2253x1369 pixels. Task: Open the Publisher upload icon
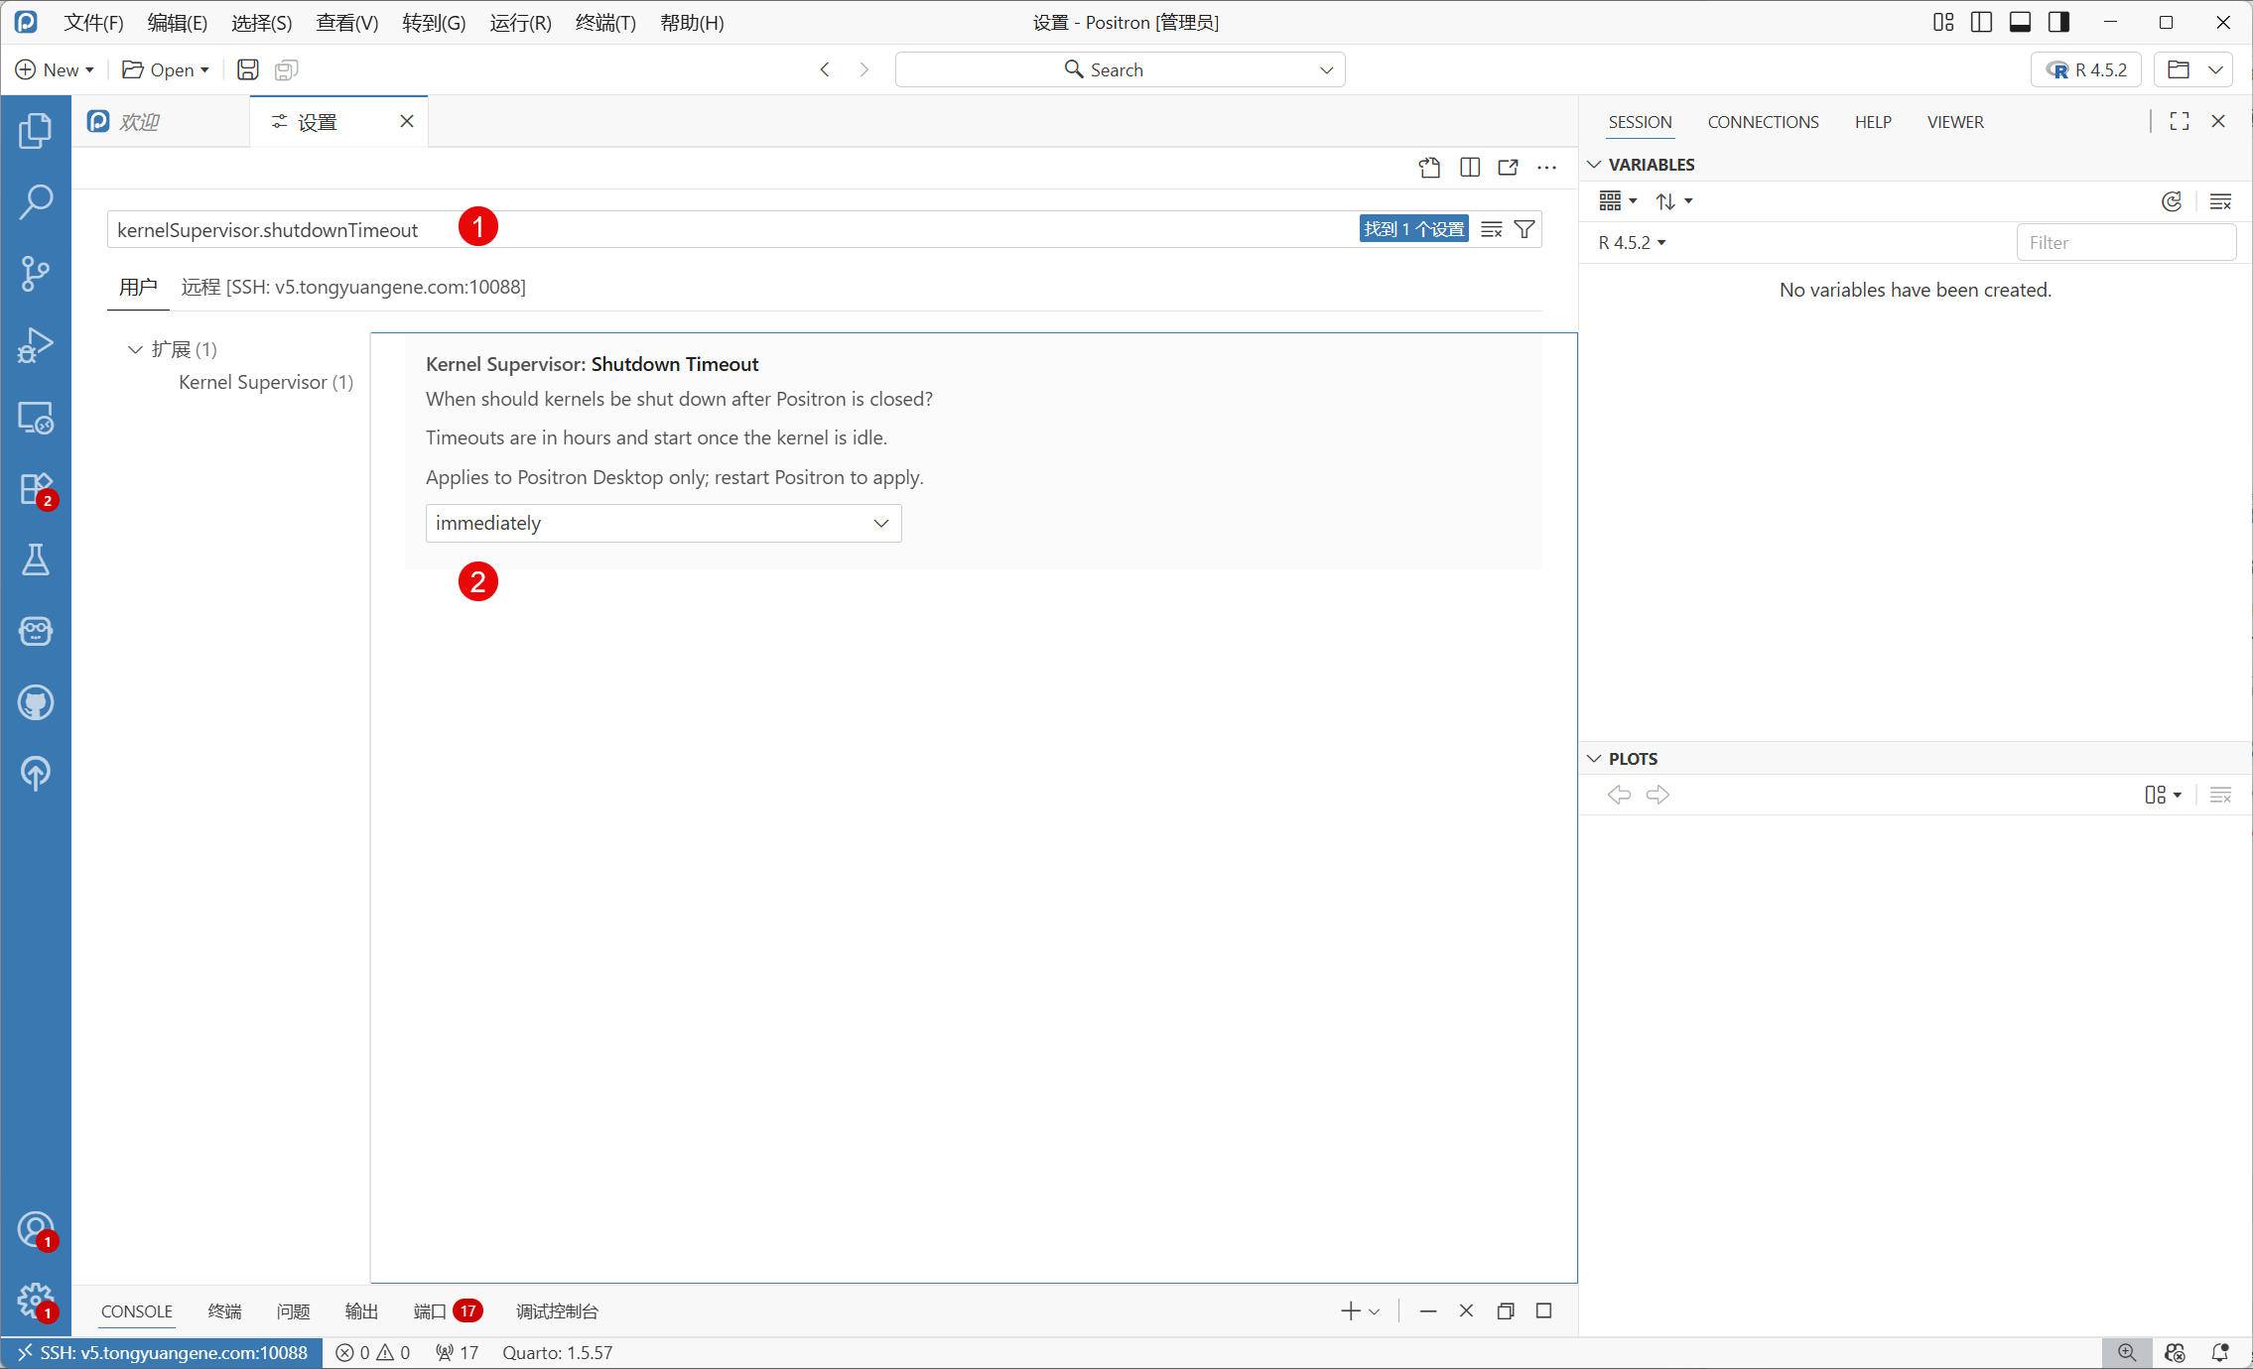[x=36, y=774]
